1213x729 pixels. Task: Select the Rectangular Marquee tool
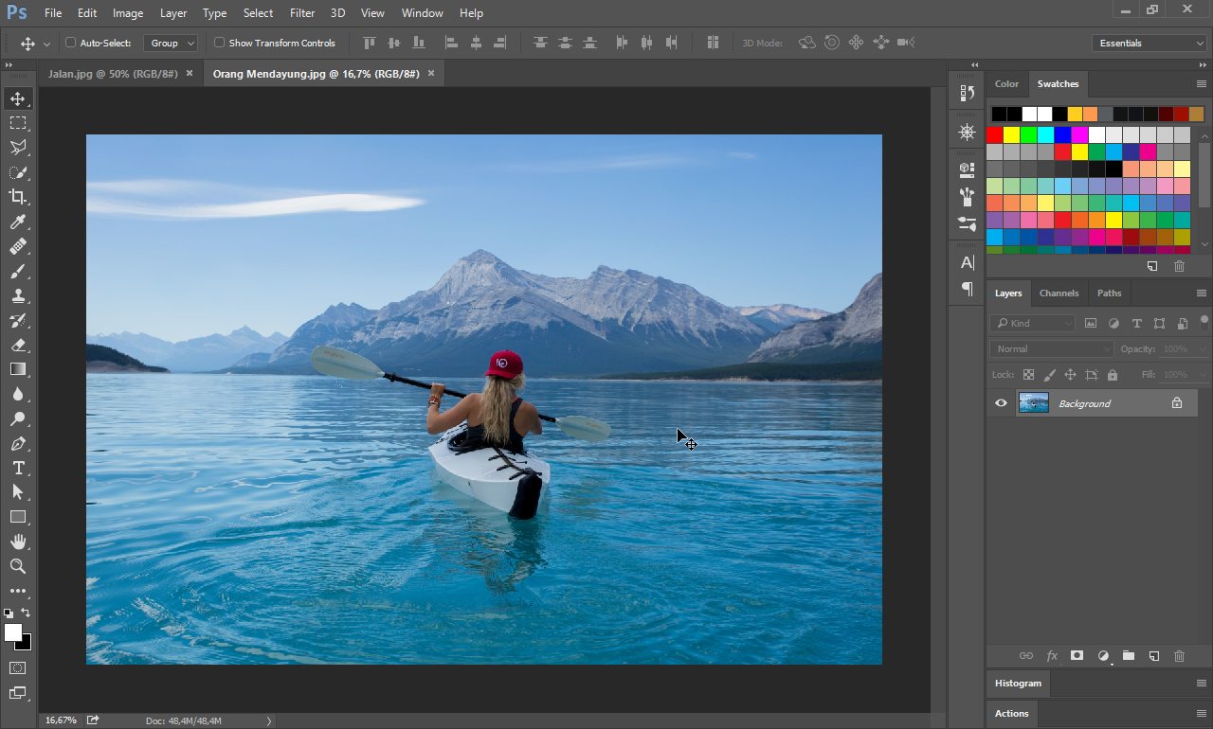point(18,123)
